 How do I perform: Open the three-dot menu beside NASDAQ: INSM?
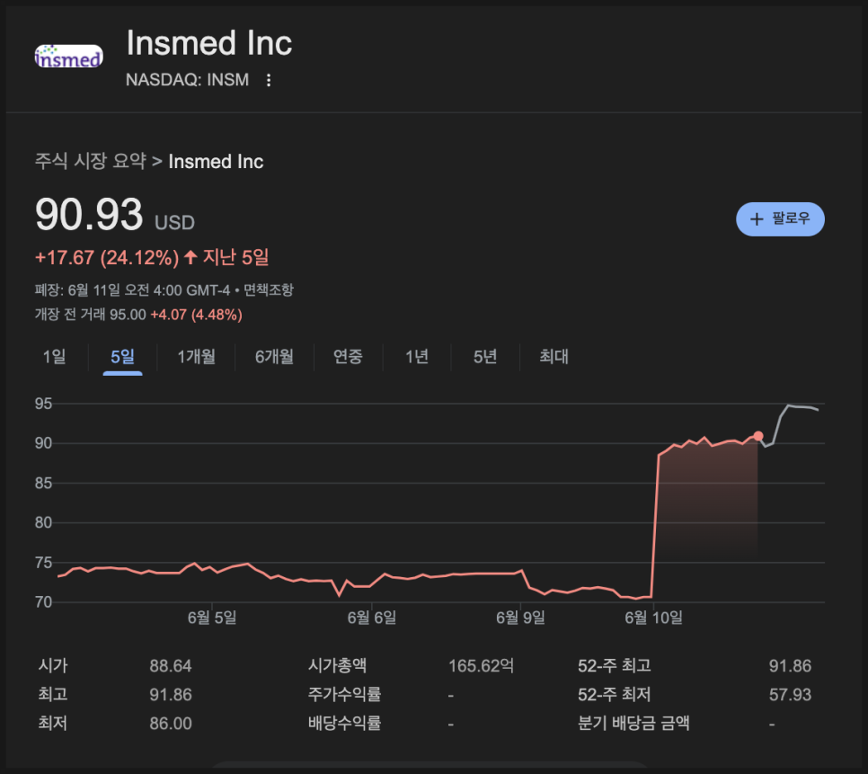269,80
